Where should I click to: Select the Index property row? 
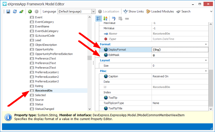pos(154,92)
